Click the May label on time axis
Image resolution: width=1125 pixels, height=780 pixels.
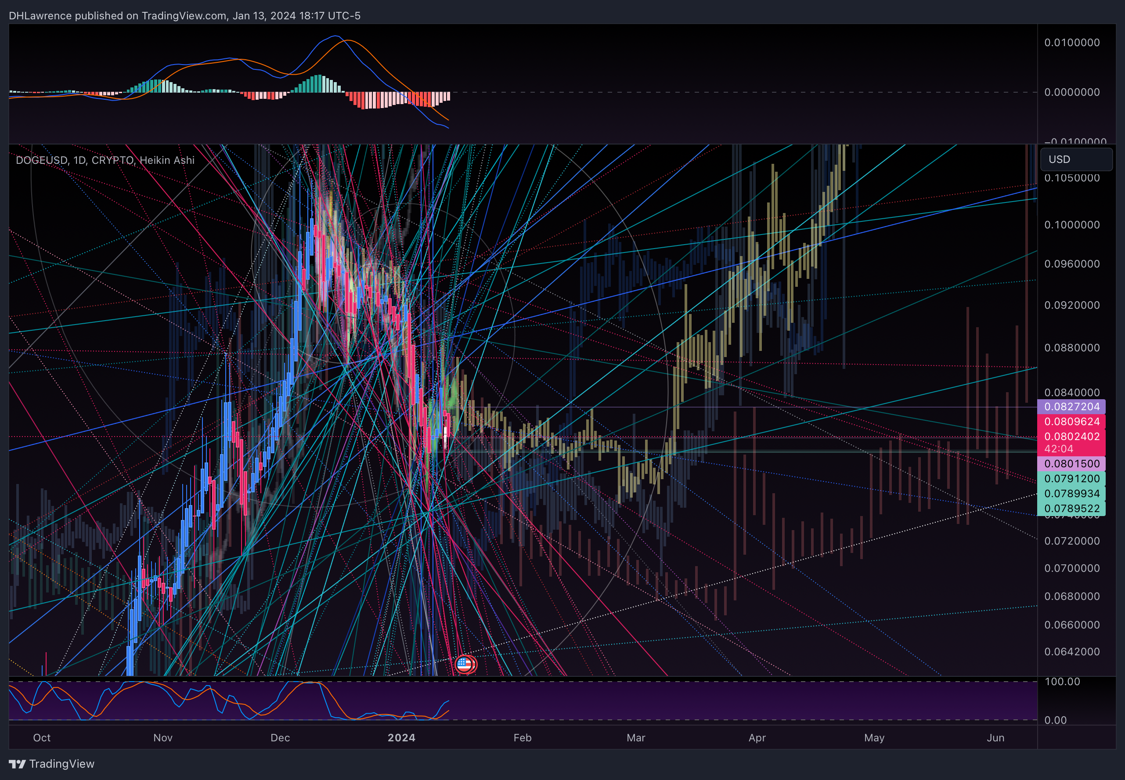(874, 738)
